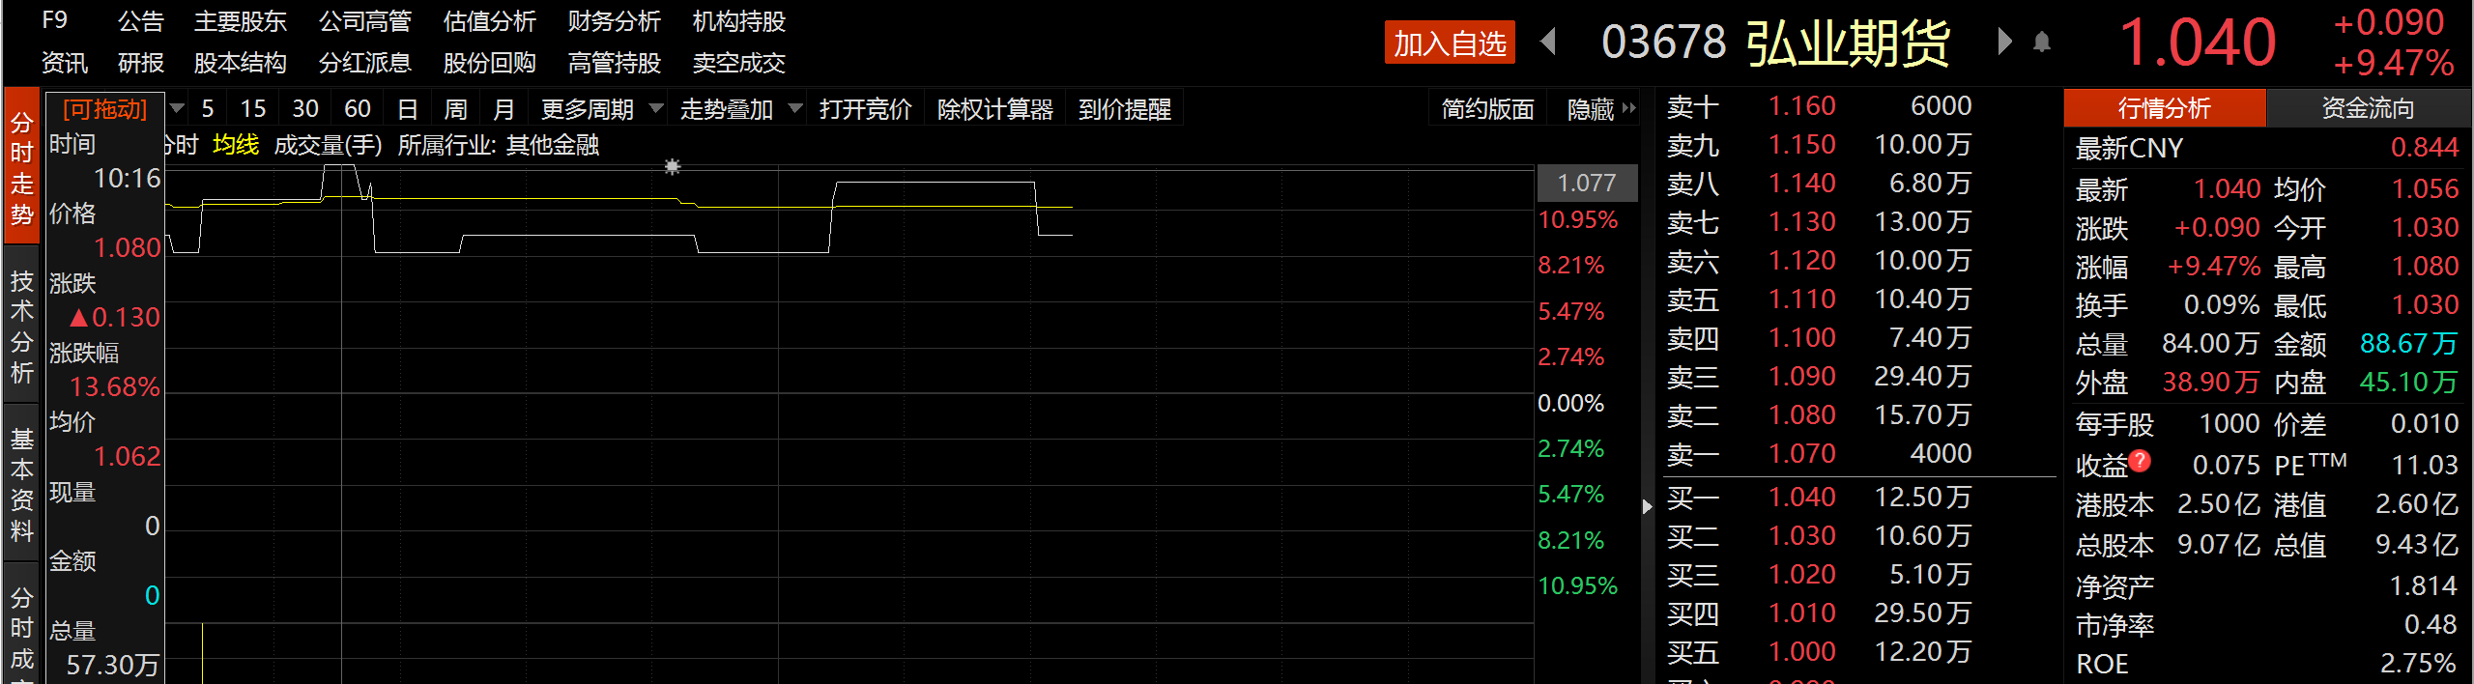The width and height of the screenshot is (2474, 684).
Task: Click 成交量(手) legend label
Action: [x=329, y=145]
